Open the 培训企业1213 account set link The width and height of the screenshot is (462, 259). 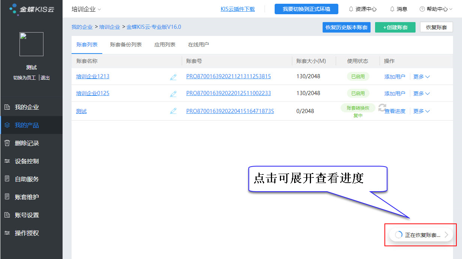coord(93,77)
